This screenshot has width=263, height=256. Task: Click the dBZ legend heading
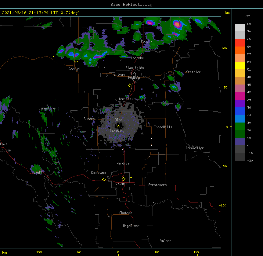click(247, 16)
